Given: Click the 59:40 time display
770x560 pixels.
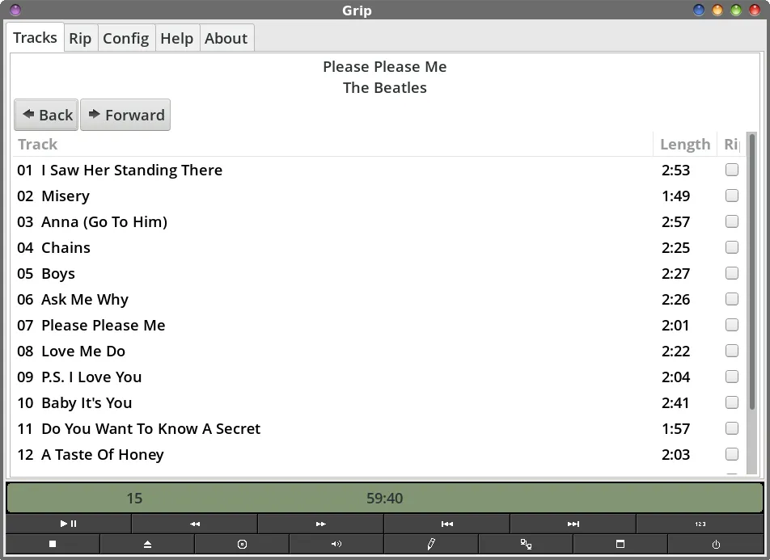Looking at the screenshot, I should (x=384, y=498).
